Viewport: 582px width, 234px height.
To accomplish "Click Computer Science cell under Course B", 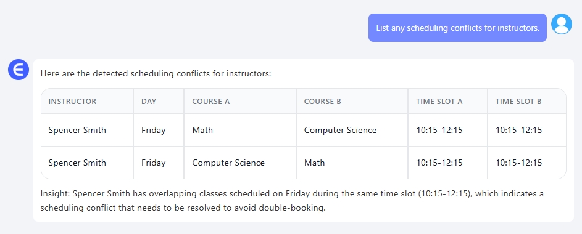I will click(x=340, y=131).
